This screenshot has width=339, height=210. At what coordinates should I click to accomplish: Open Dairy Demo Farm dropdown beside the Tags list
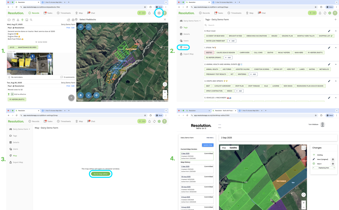(190, 21)
